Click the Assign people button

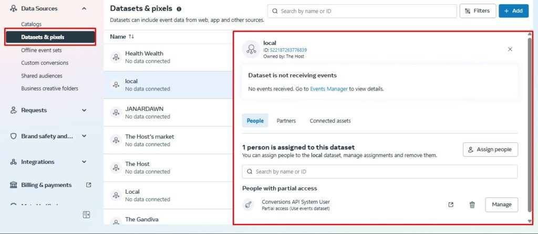pyautogui.click(x=490, y=150)
